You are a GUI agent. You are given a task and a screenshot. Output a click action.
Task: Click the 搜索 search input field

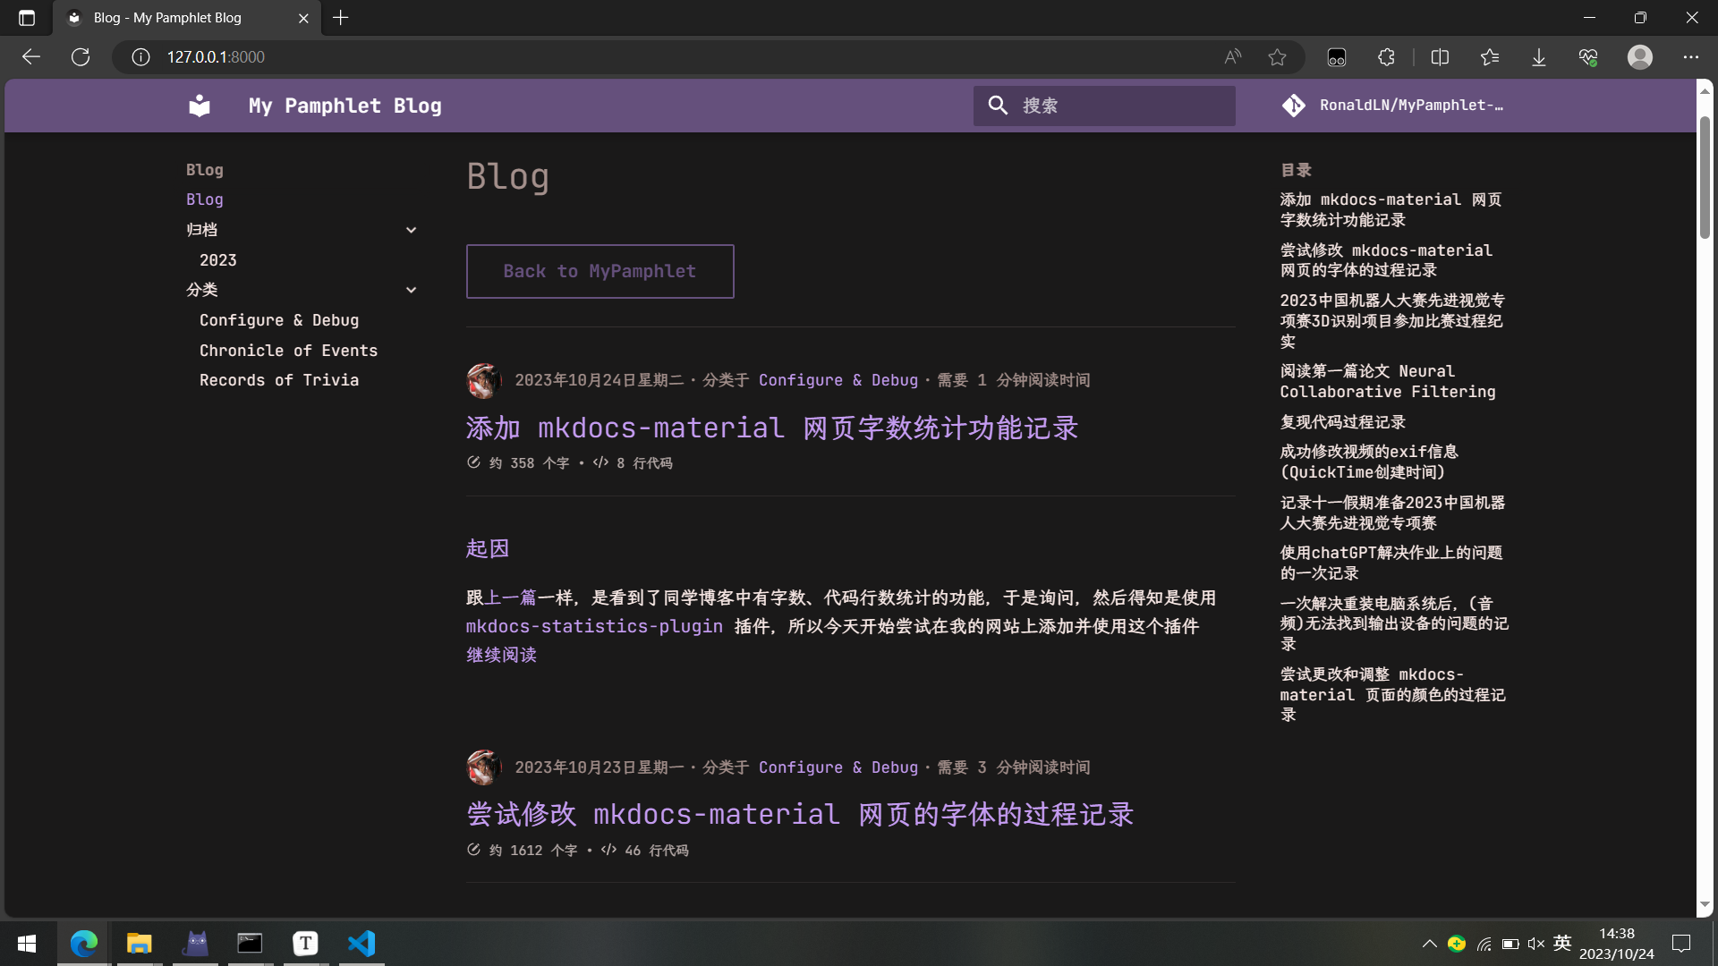tap(1118, 106)
